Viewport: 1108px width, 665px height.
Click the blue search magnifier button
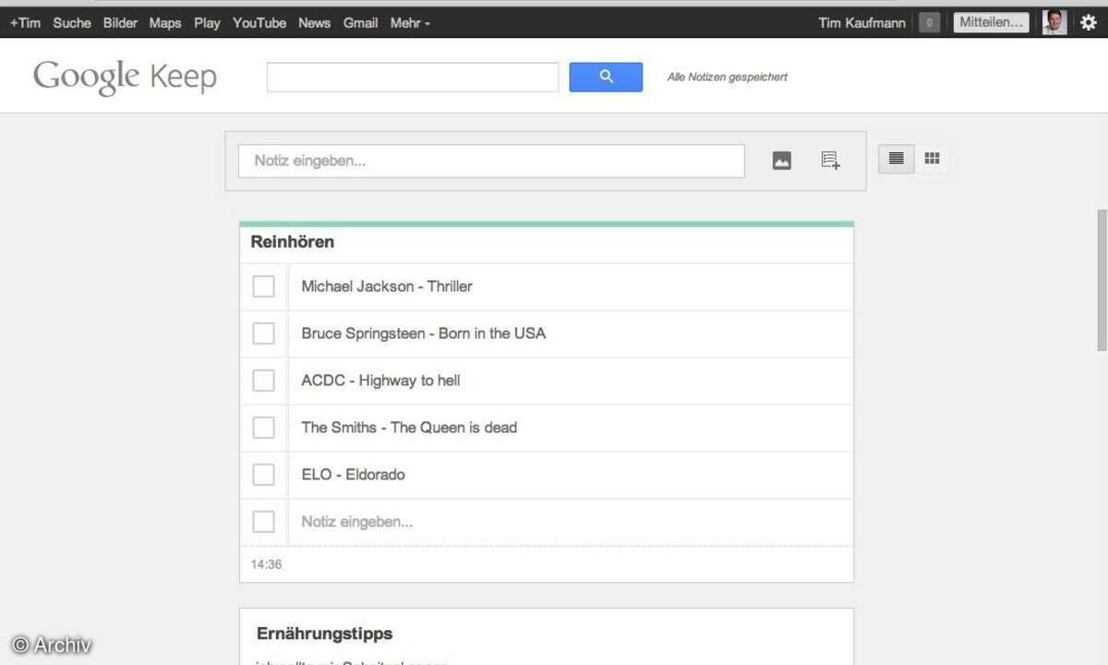tap(606, 78)
